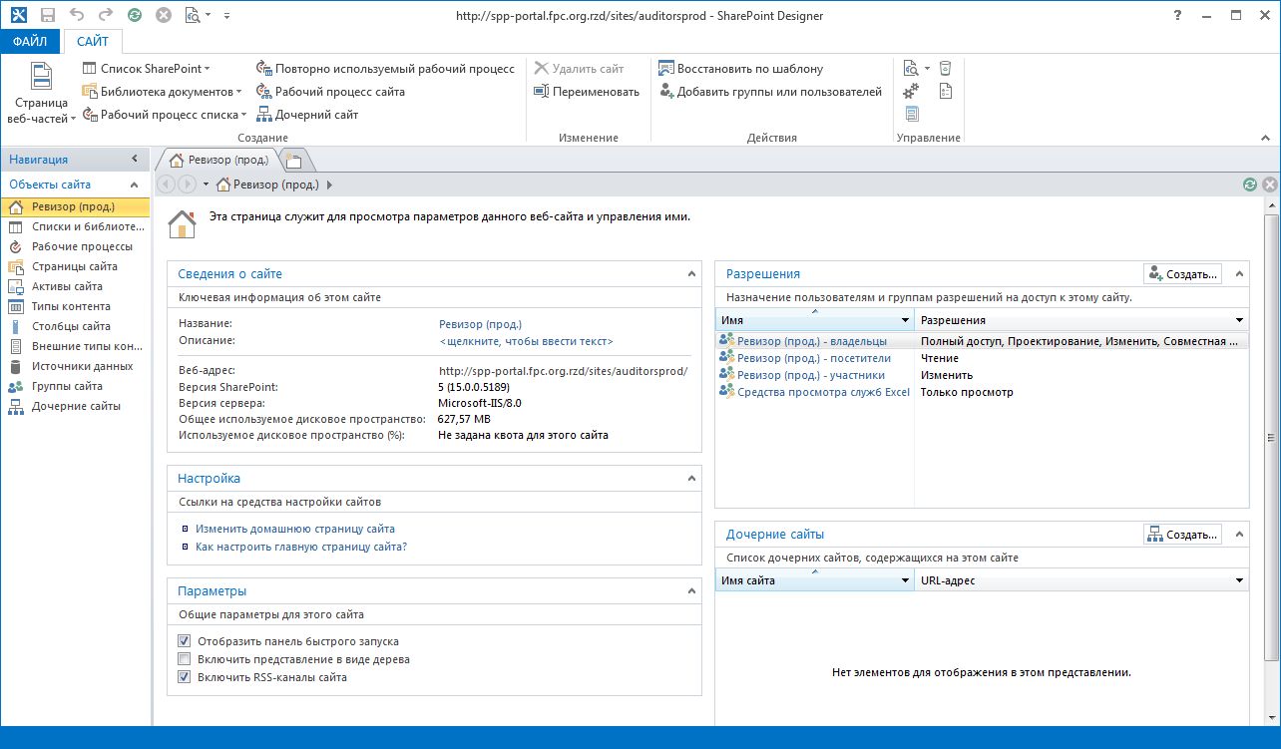The image size is (1281, 749).
Task: Open the Имя column filter dropdown
Action: point(905,320)
